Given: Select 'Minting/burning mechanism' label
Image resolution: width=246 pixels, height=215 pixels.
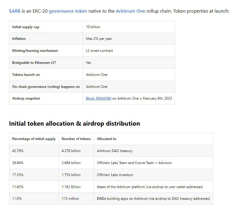Looking at the screenshot, I should point(35,51).
